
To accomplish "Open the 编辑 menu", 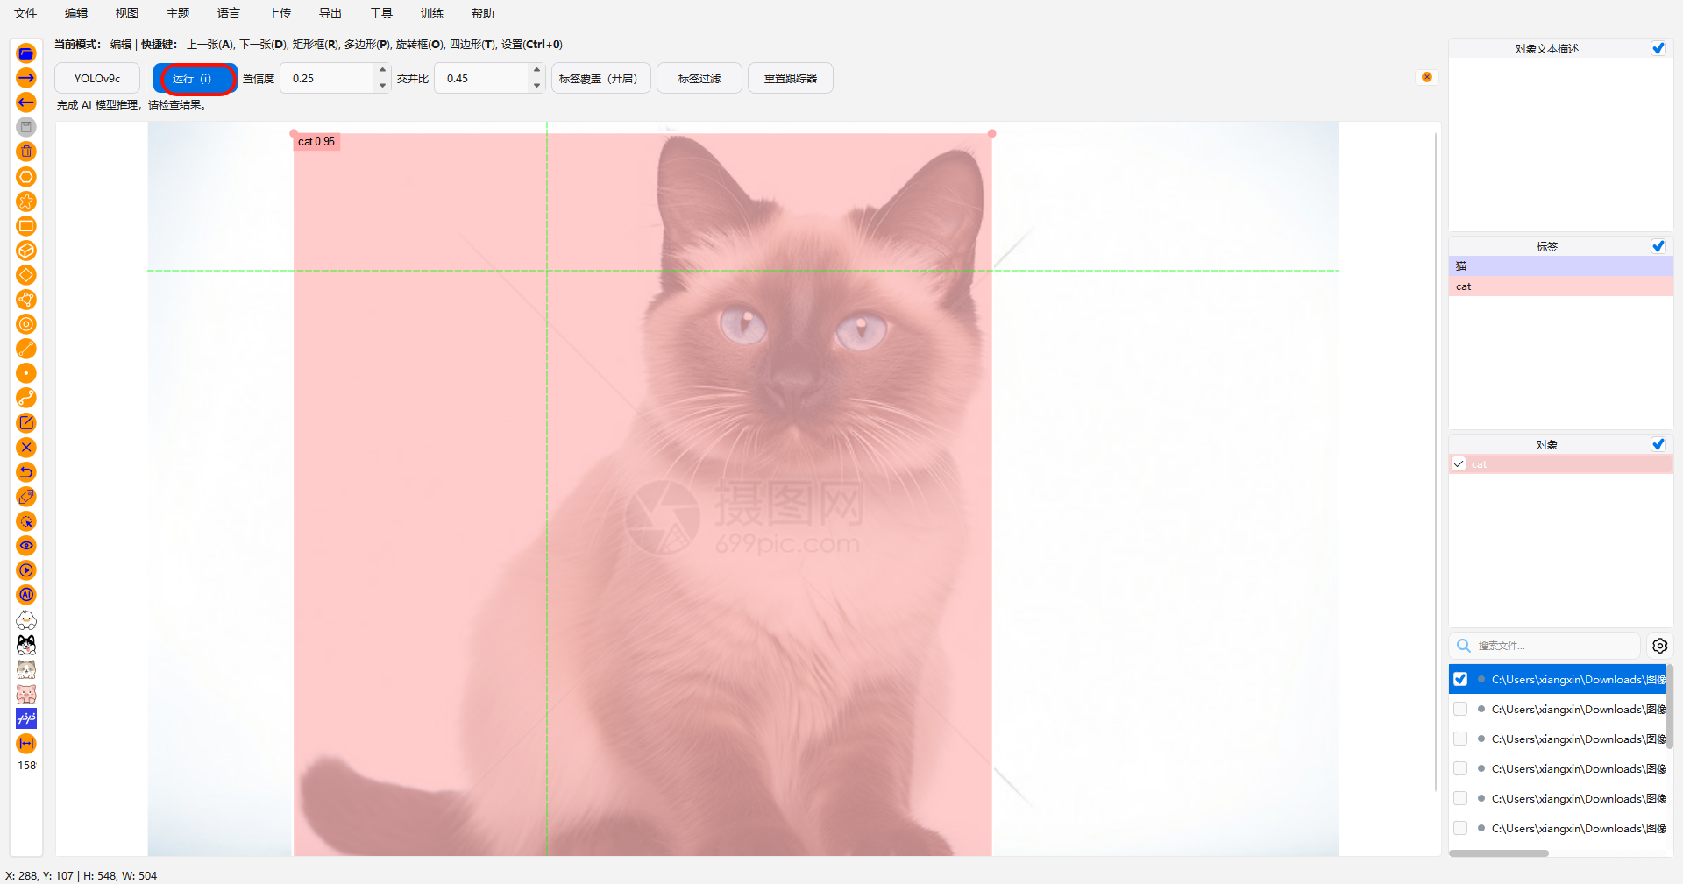I will tap(76, 13).
